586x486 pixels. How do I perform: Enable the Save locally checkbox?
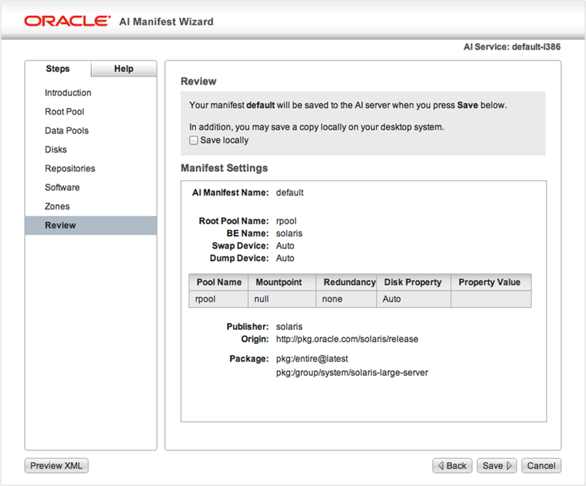click(194, 141)
